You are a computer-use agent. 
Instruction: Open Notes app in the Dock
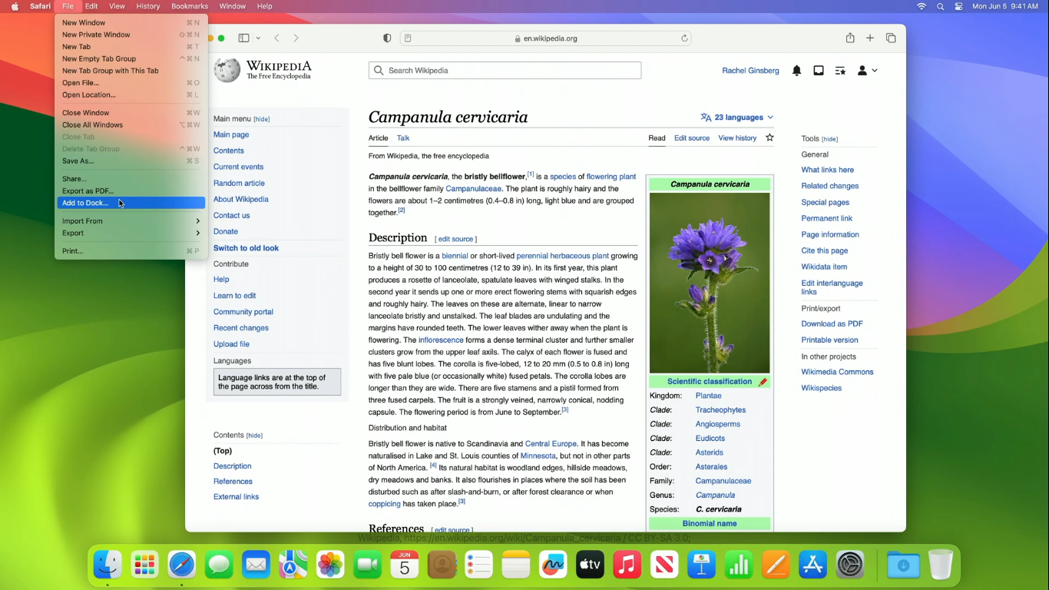coord(516,565)
